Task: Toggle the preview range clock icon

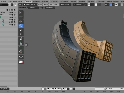Action: tap(106, 89)
